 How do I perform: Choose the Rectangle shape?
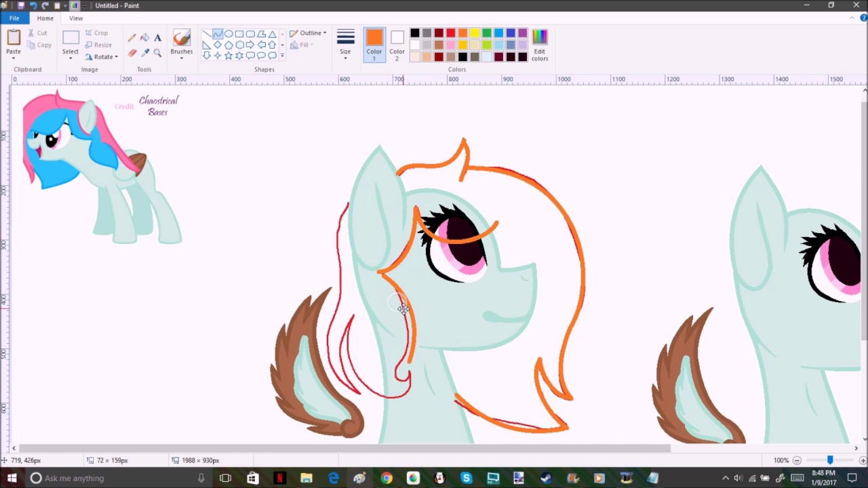pos(239,34)
